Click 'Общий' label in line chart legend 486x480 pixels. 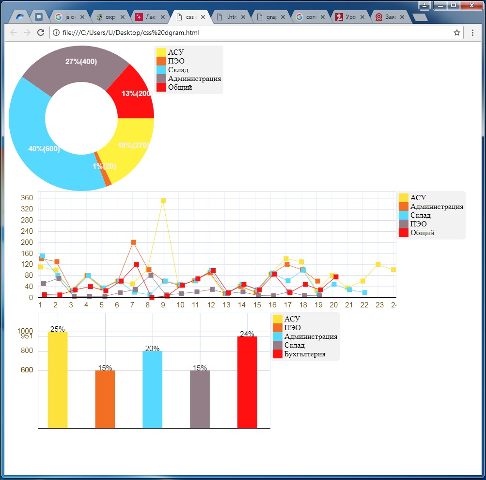422,233
